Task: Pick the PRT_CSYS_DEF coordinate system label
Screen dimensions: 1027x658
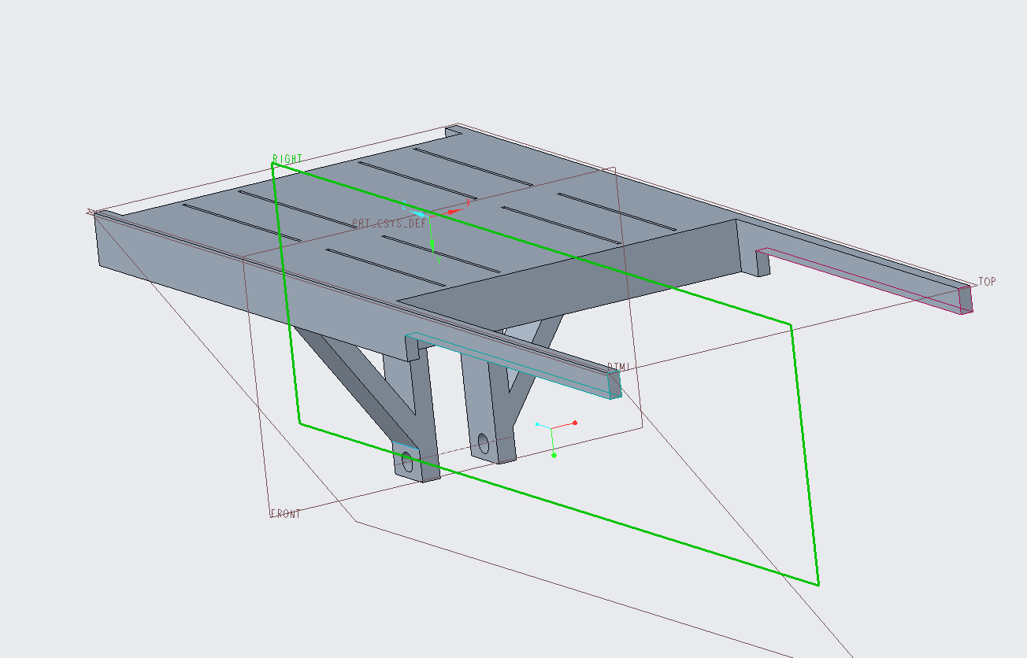Action: point(390,224)
